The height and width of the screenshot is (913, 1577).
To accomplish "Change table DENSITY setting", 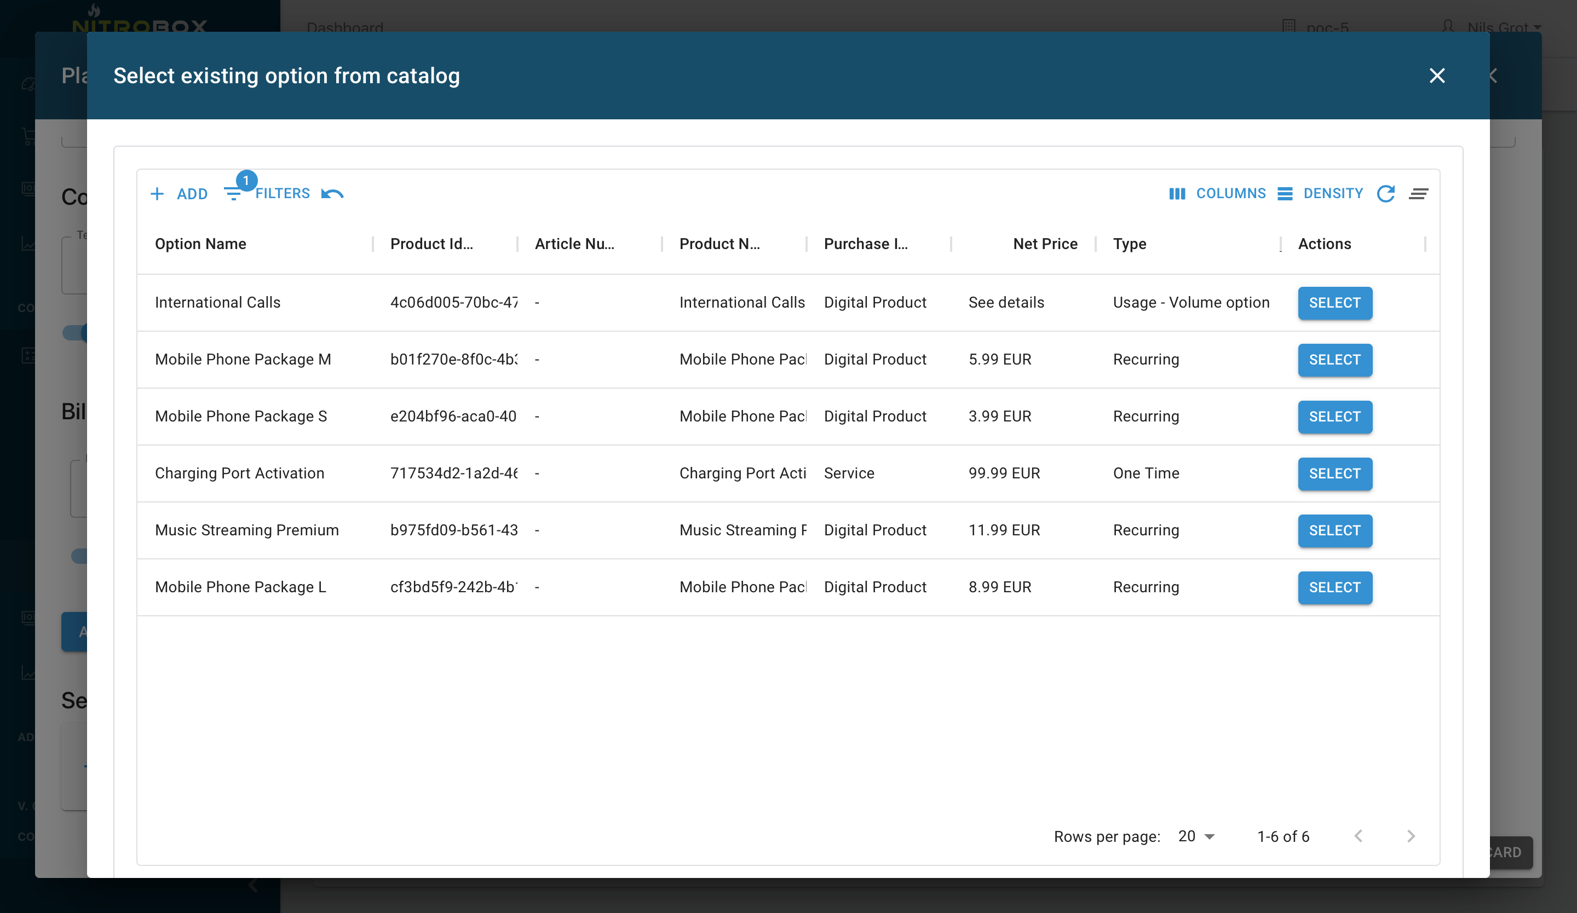I will tap(1320, 194).
